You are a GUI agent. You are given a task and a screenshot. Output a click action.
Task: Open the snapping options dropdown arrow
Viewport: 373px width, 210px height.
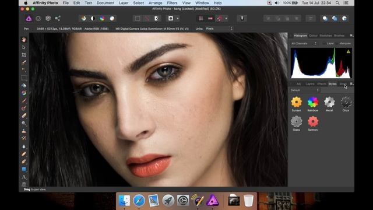tap(226, 18)
